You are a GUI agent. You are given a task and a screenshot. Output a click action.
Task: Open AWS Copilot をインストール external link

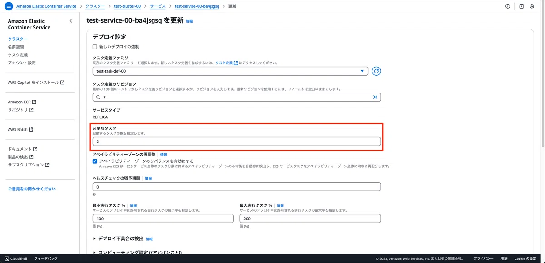36,83
